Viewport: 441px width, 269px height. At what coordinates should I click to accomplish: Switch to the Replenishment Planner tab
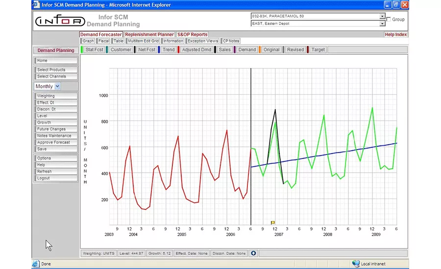coord(149,35)
